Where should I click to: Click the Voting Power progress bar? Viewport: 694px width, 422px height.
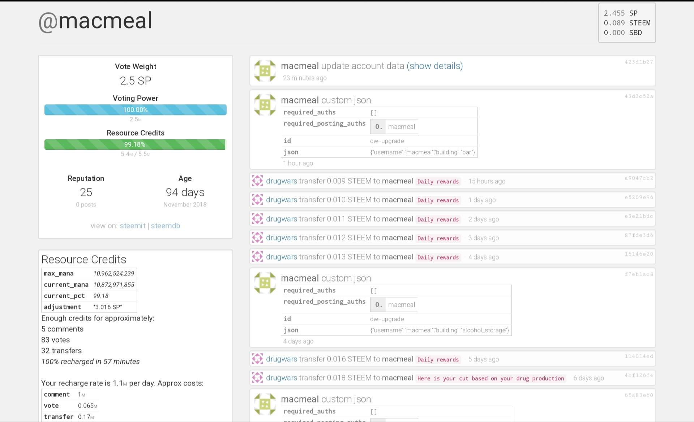coord(136,110)
